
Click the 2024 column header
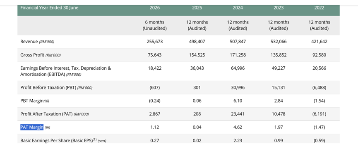(x=238, y=8)
